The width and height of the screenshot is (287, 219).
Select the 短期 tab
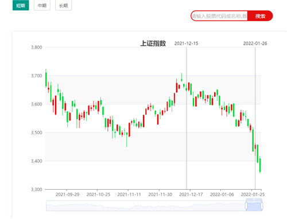[x=21, y=5]
